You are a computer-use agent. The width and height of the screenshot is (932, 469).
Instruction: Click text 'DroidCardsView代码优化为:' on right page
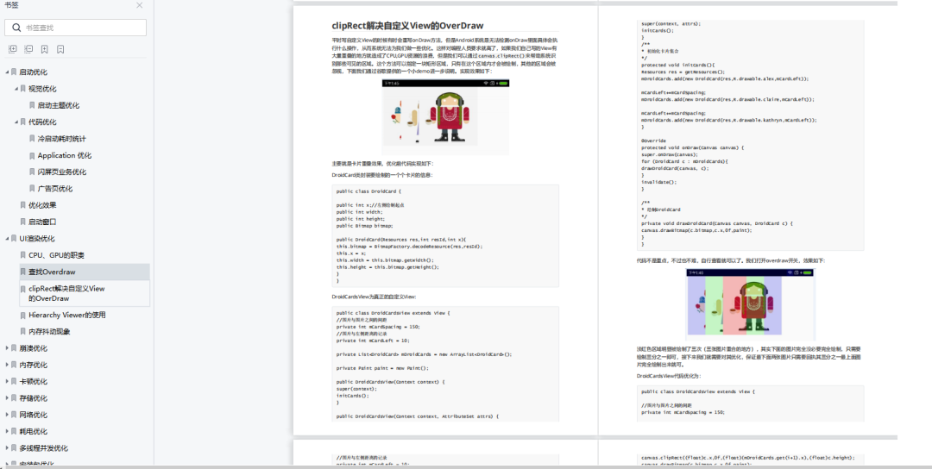[669, 376]
